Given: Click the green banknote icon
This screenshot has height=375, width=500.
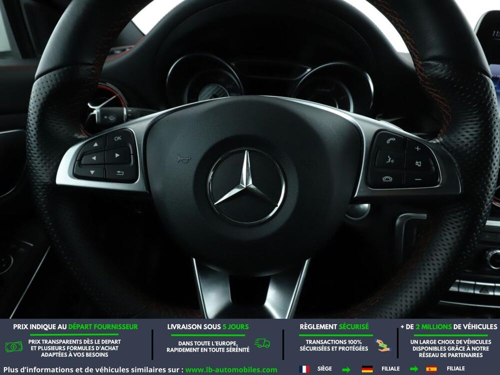Looking at the screenshot, I should [14, 346].
